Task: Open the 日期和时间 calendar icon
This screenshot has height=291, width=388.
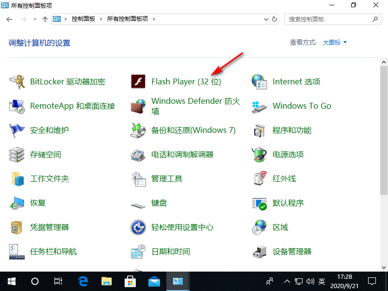Action: tap(138, 251)
